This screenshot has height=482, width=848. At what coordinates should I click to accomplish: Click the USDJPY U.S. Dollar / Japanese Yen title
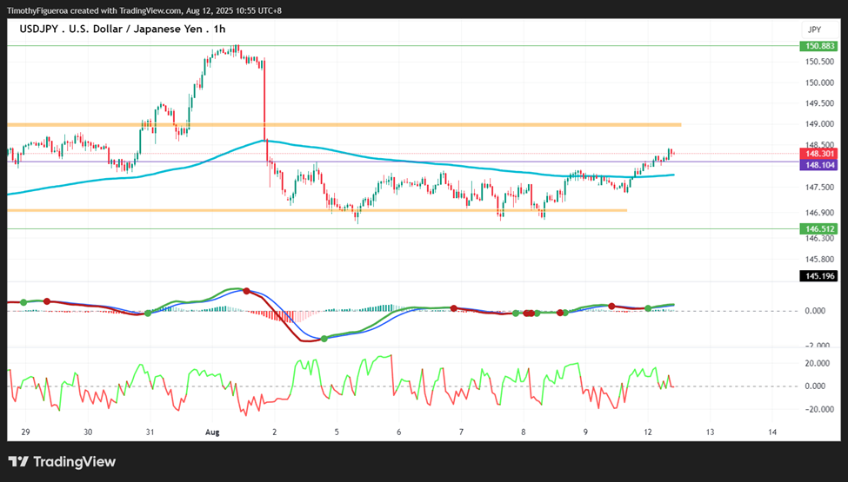click(x=123, y=30)
